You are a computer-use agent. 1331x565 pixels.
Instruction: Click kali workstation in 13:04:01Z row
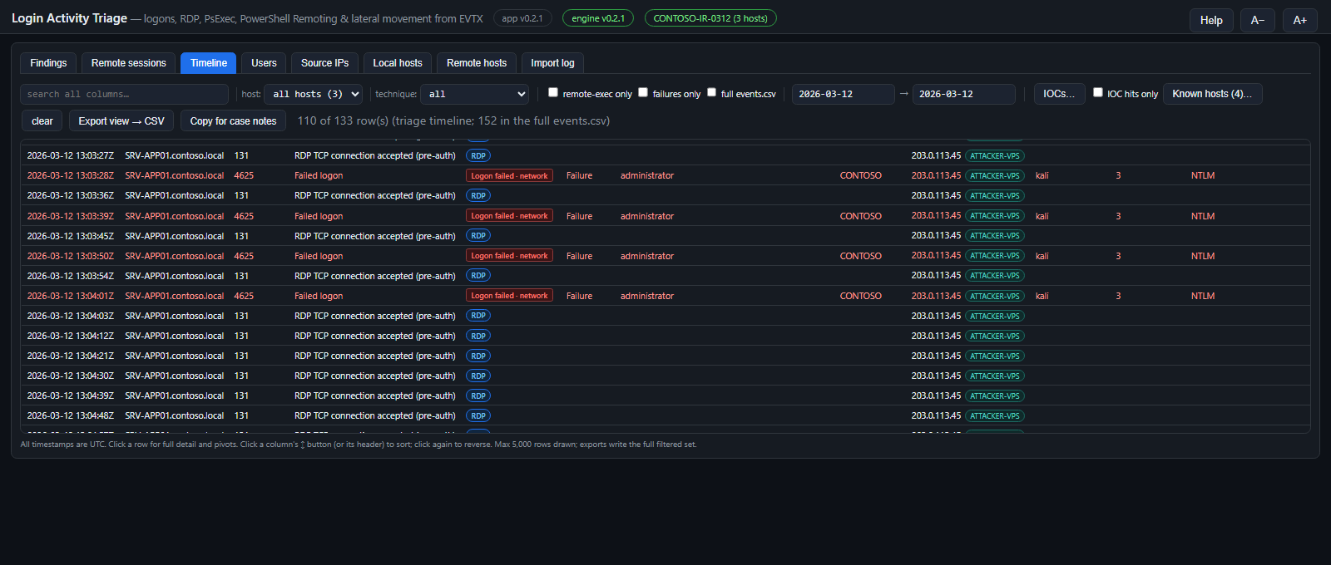click(x=1042, y=296)
